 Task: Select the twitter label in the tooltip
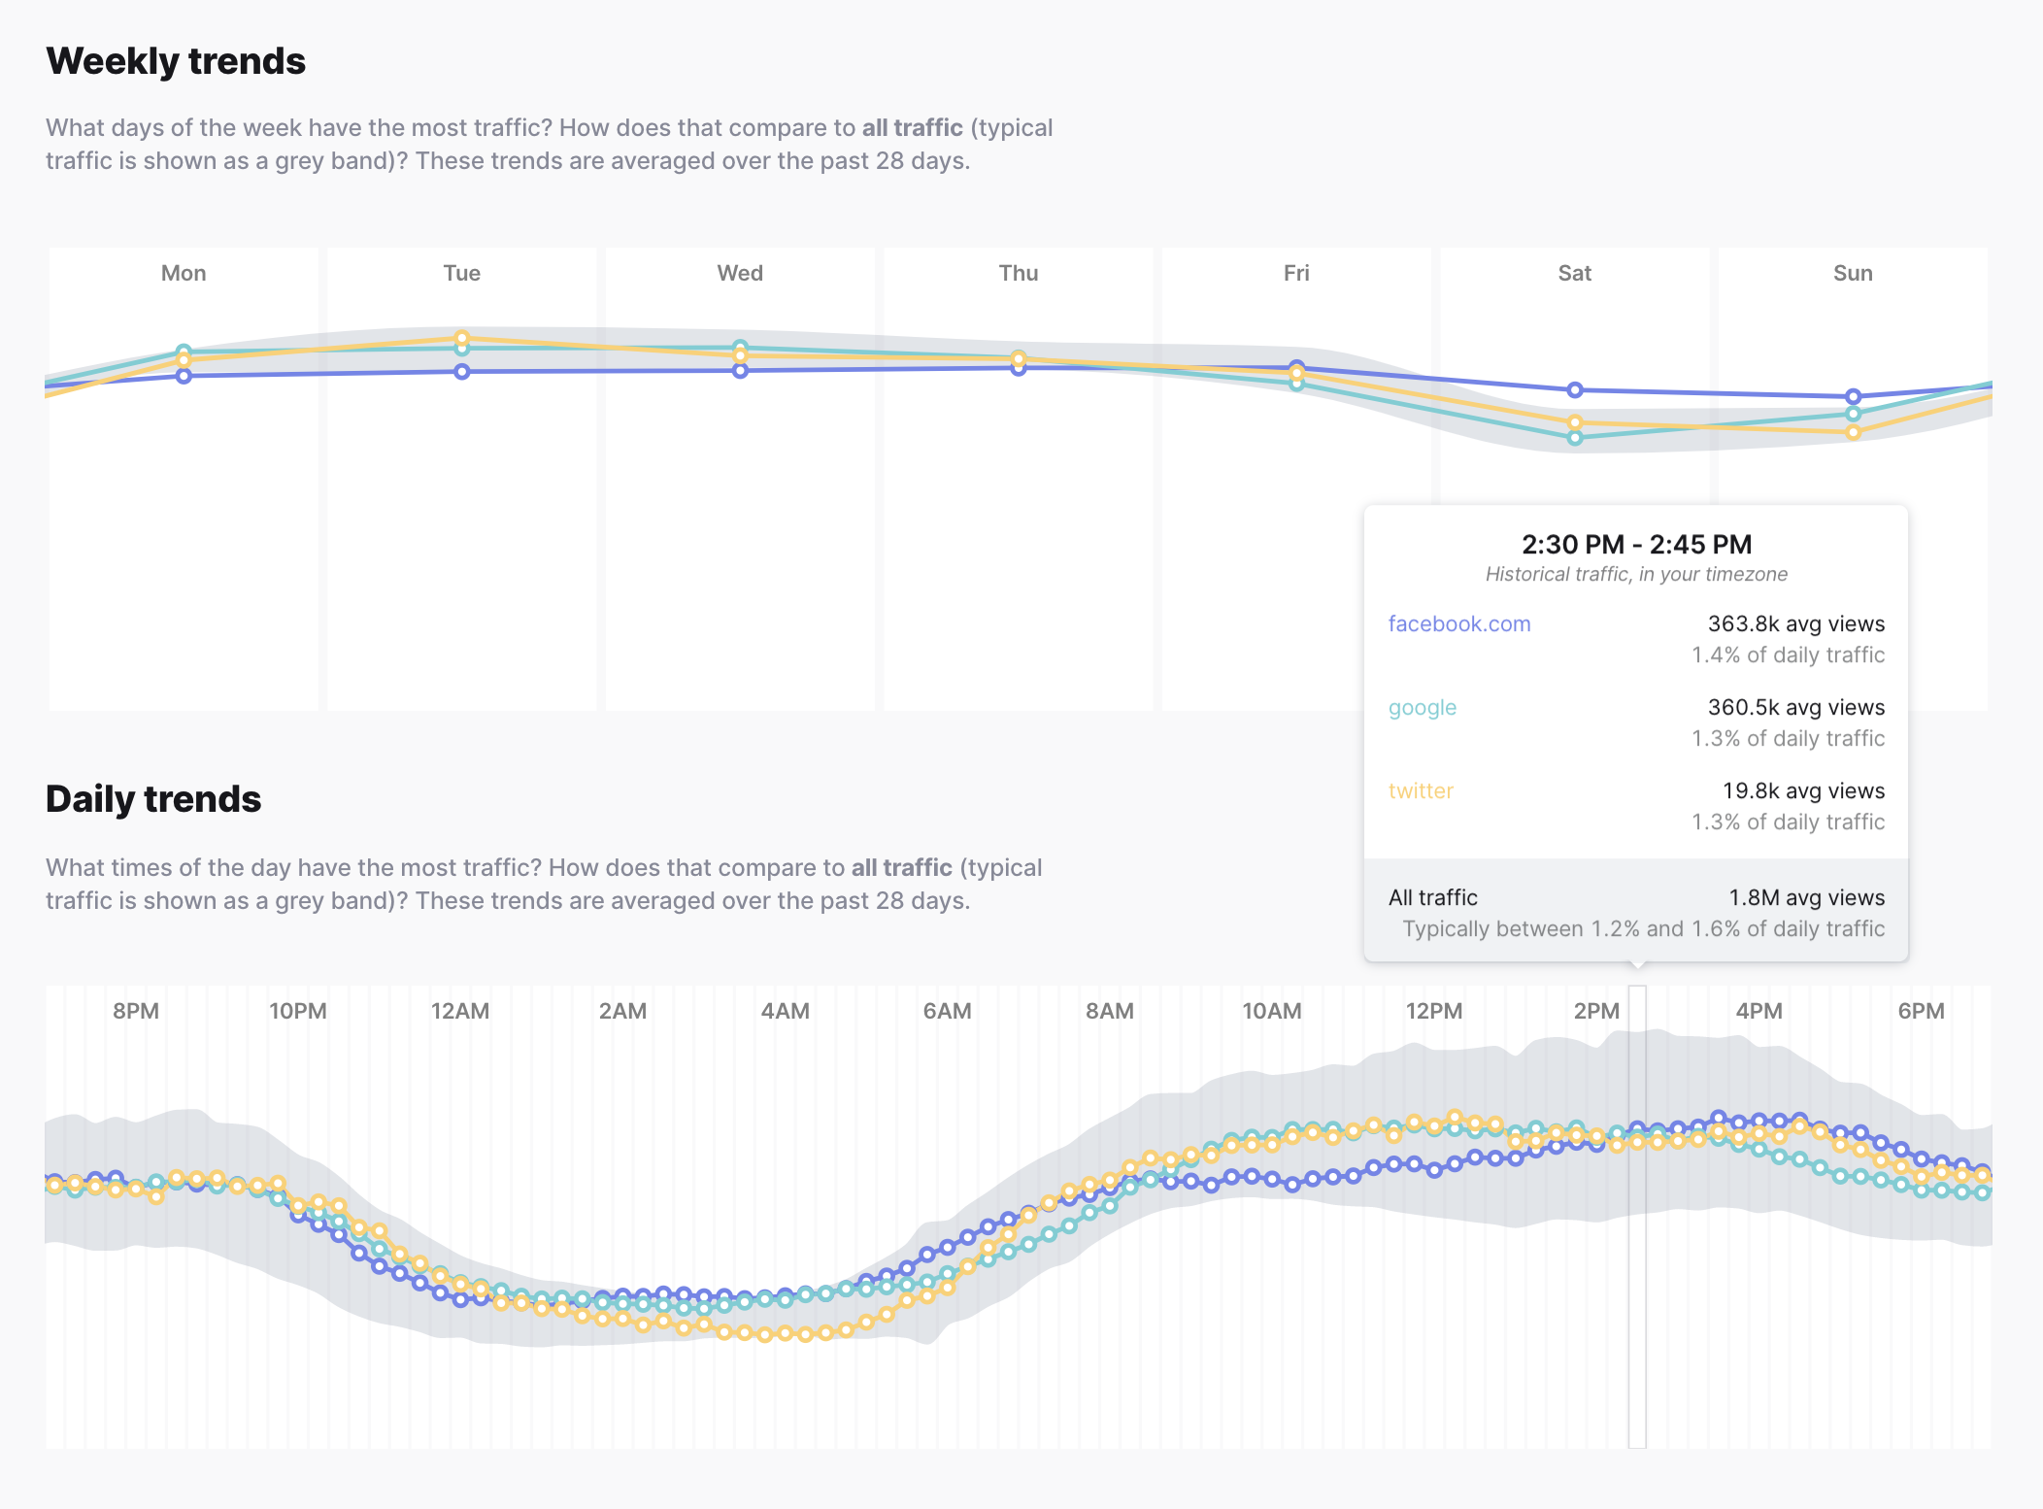coord(1421,791)
